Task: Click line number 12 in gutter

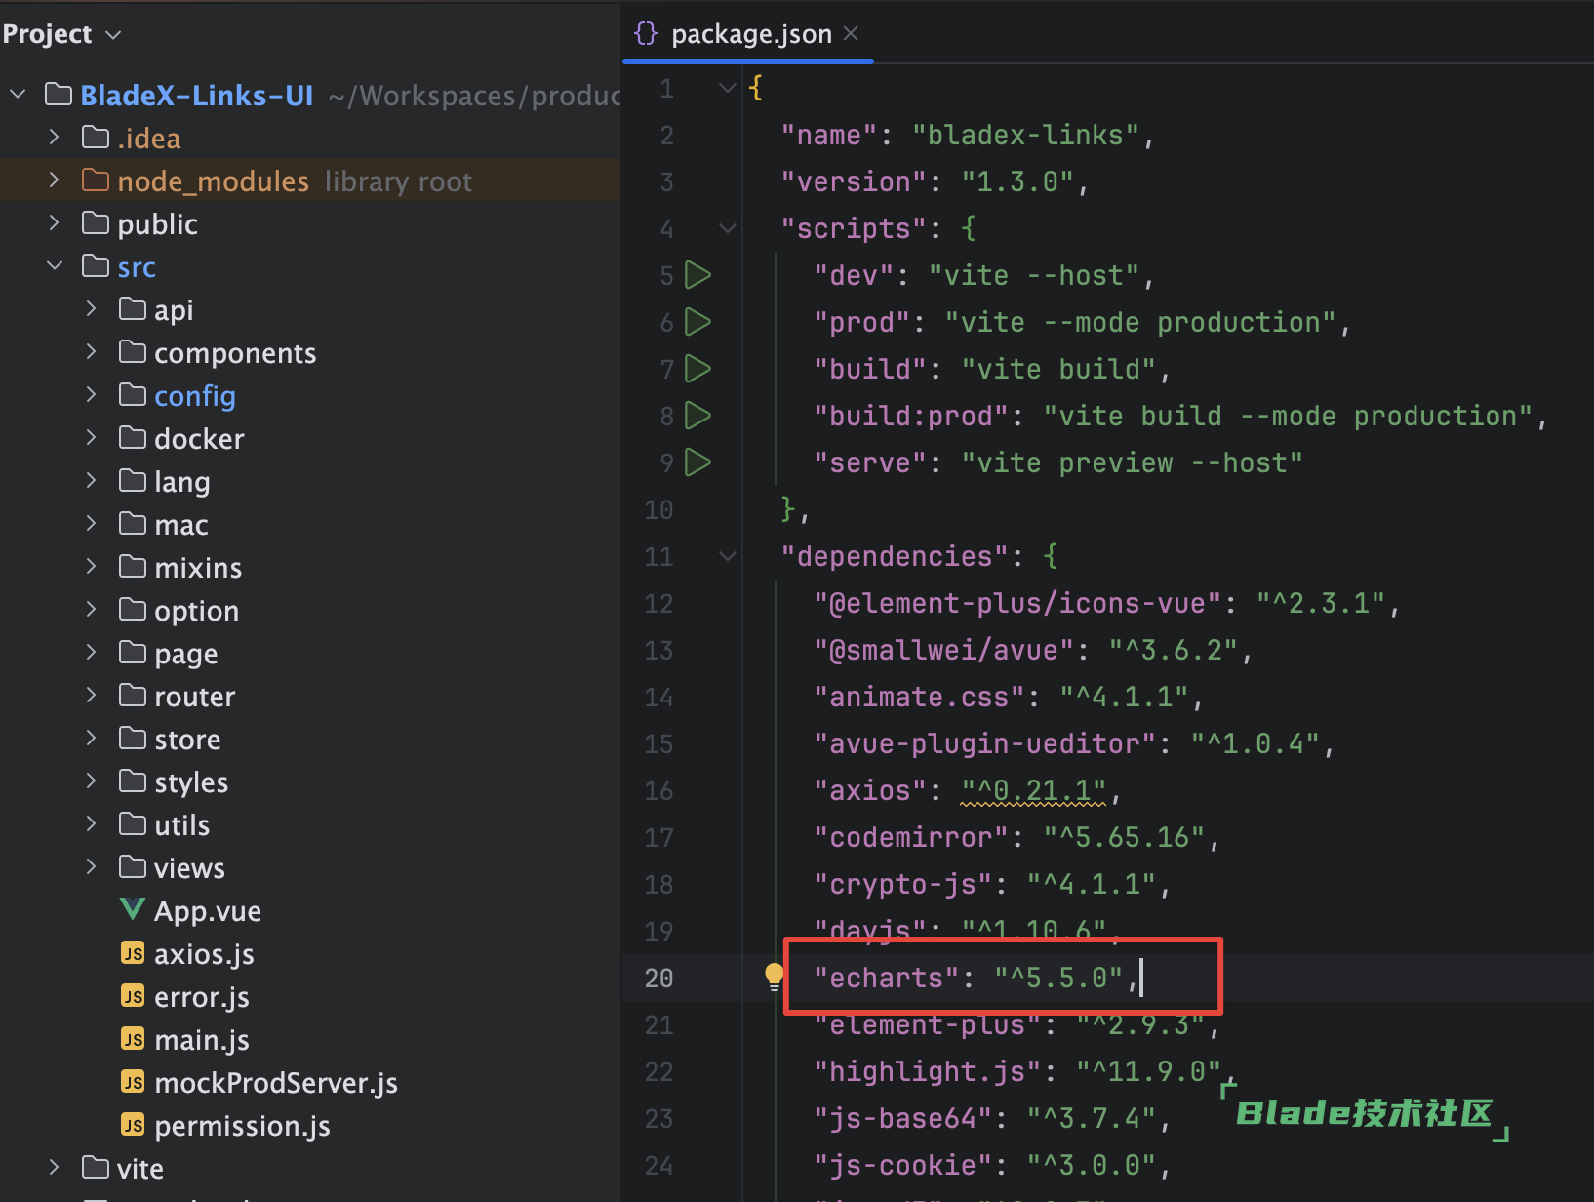Action: [x=659, y=604]
